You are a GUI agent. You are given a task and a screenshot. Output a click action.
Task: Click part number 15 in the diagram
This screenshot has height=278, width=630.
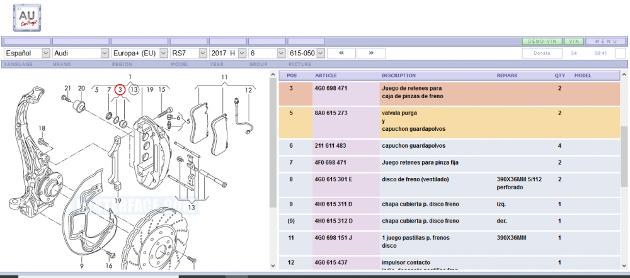161,90
